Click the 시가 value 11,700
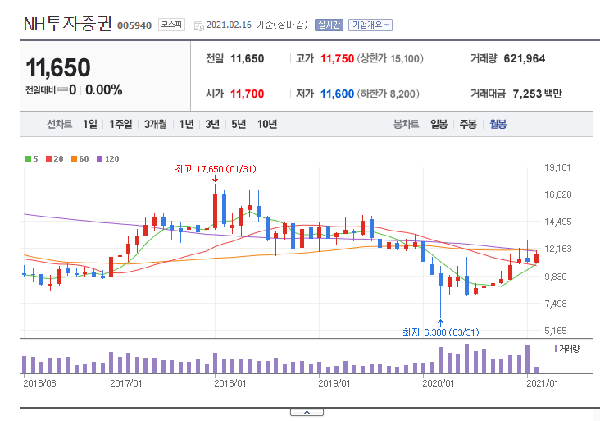 (x=248, y=94)
